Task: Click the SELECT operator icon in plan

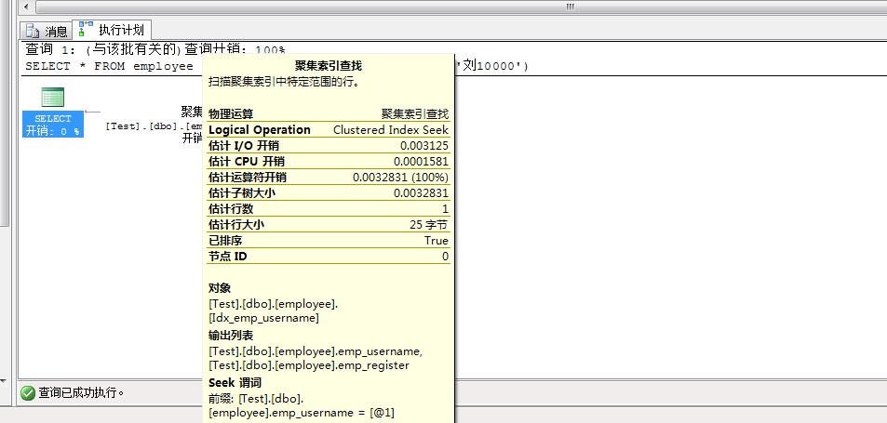Action: (53, 97)
